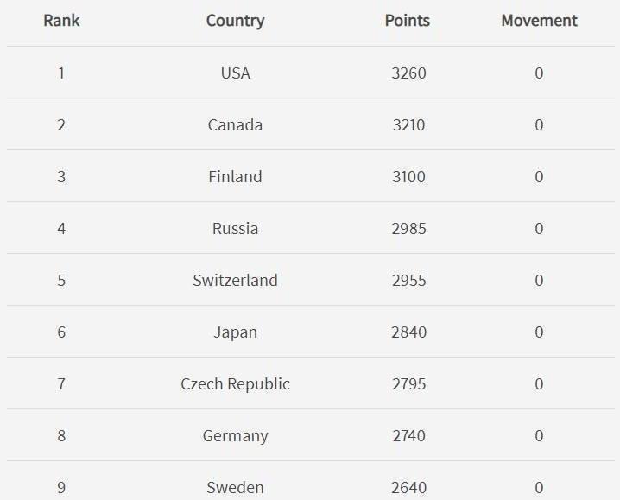Screen dimensions: 620x500
Task: Click the Rank column header
Action: pos(61,21)
